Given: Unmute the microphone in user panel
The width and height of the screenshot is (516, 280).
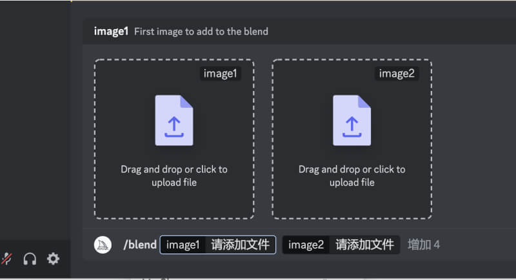Looking at the screenshot, I should (x=6, y=259).
